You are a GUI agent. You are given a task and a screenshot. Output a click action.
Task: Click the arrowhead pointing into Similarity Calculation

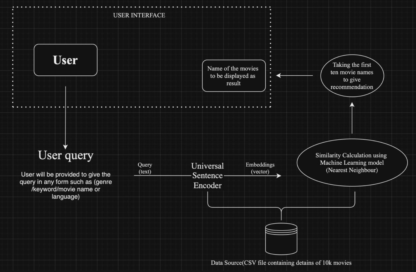pyautogui.click(x=279, y=176)
